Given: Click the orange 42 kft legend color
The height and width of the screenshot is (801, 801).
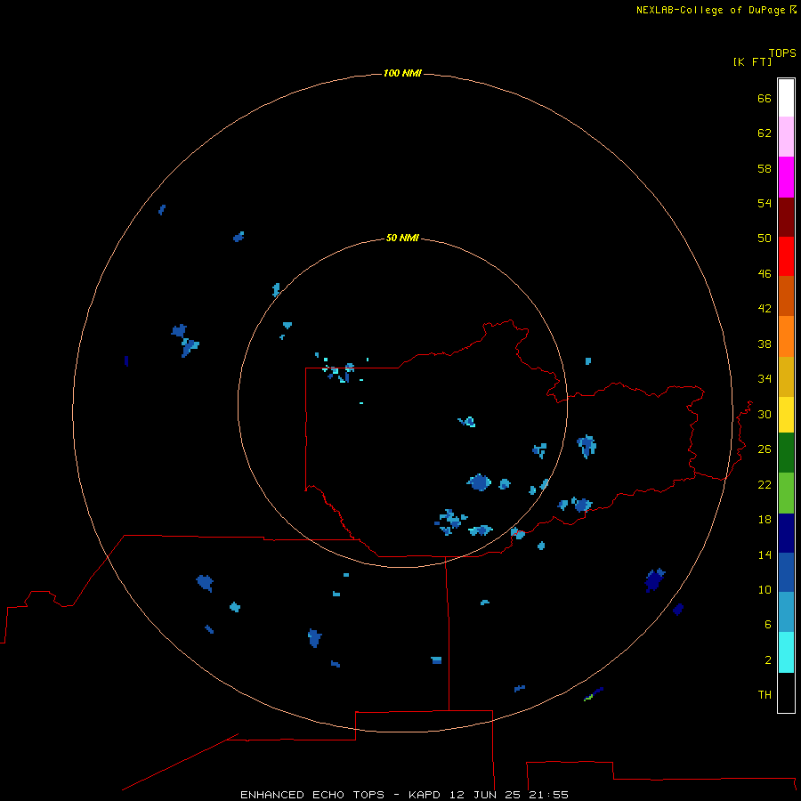Looking at the screenshot, I should tap(786, 336).
